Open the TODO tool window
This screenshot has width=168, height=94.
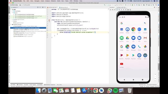[13, 85]
